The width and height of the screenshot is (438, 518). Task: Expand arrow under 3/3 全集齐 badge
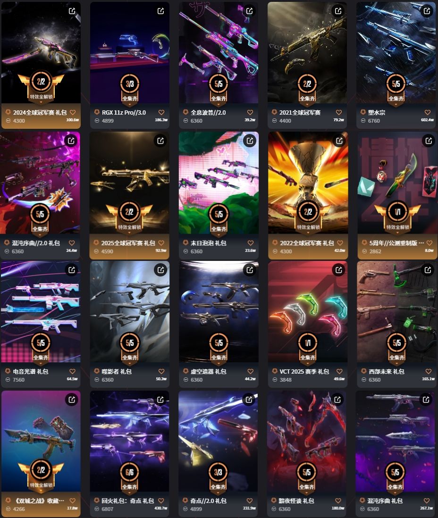click(130, 105)
